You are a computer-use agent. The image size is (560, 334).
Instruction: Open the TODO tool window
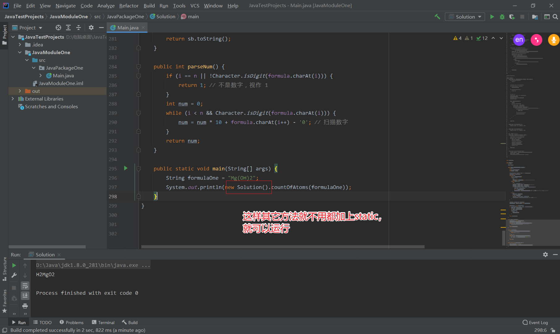pos(42,322)
